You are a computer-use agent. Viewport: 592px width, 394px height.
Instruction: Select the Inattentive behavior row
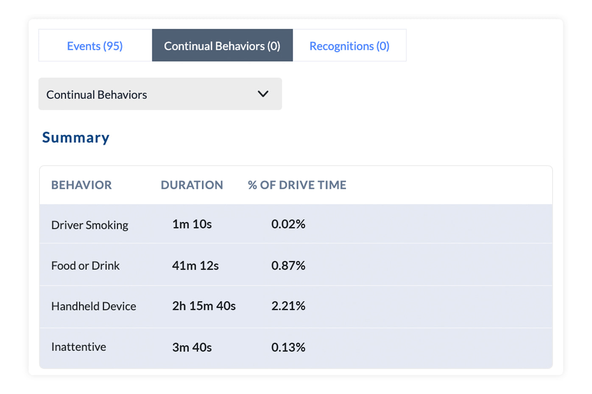tap(78, 347)
